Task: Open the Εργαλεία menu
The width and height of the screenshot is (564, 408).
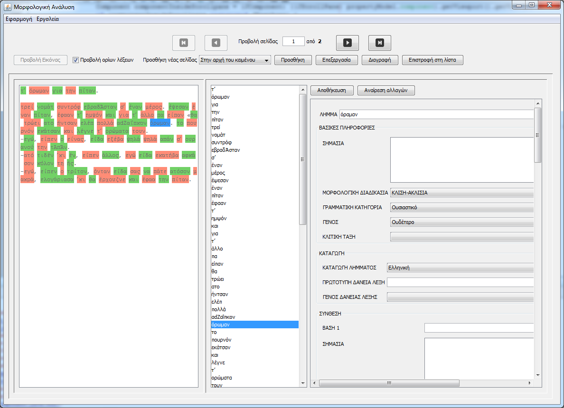Action: (x=47, y=19)
